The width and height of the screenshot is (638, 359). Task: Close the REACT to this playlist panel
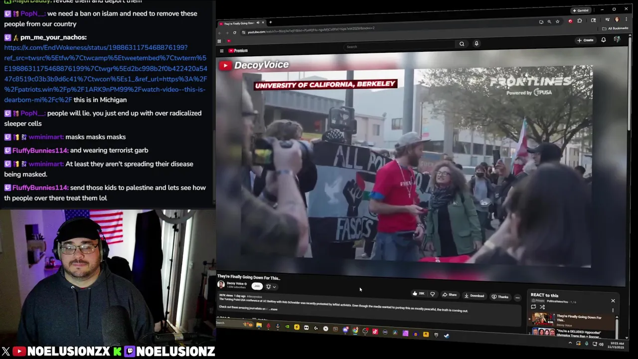[x=613, y=301]
